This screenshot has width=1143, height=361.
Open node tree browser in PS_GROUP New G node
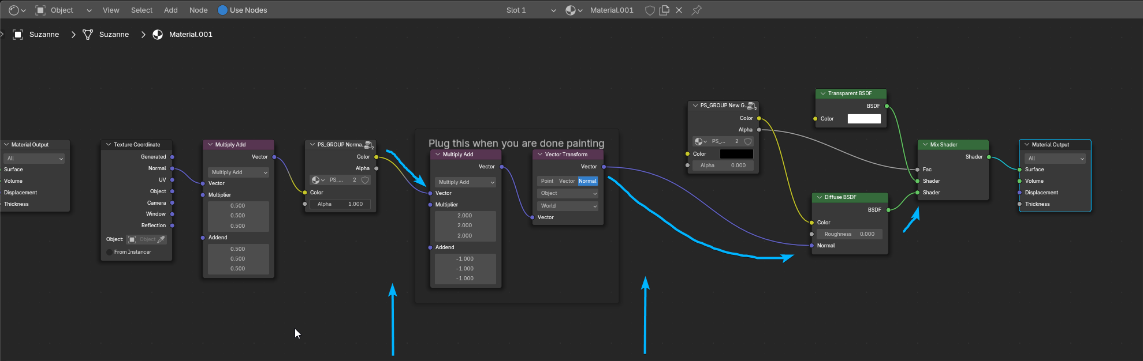pyautogui.click(x=701, y=141)
